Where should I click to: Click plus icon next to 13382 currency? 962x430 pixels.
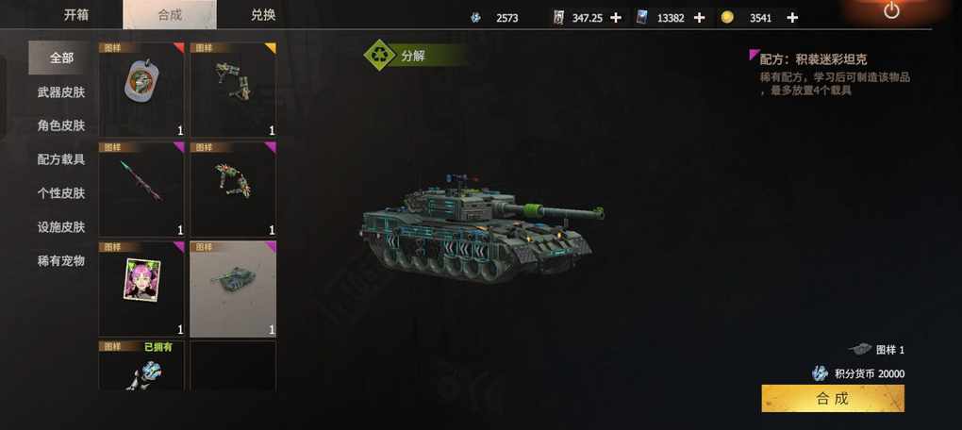(699, 18)
